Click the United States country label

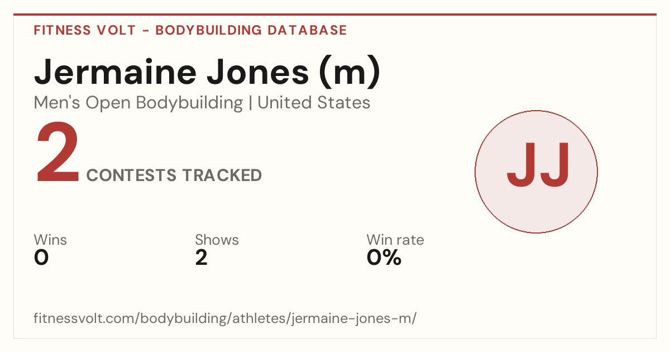click(314, 103)
